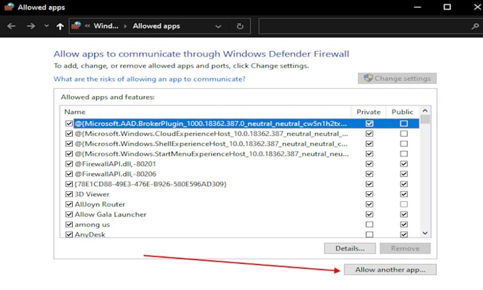Screen dimensions: 483x290
Task: Expand the hidden breadcrumb path chevrons
Action: click(x=87, y=26)
